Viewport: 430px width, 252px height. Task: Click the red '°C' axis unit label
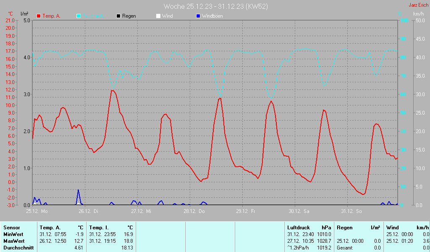point(10,14)
